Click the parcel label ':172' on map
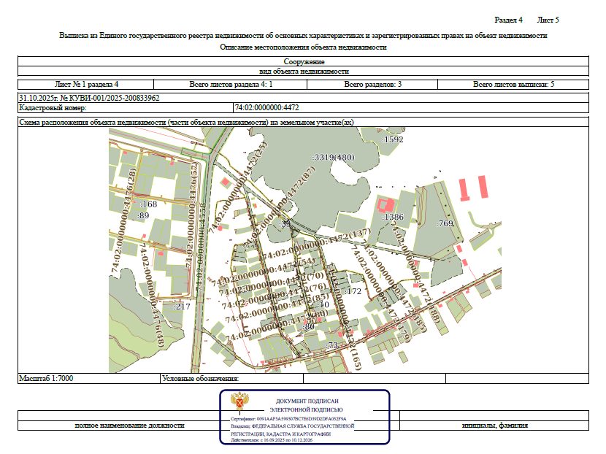The height and width of the screenshot is (454, 606). point(353,291)
